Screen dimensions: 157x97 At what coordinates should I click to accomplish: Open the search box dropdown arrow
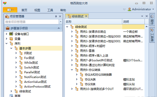[x=61, y=22]
